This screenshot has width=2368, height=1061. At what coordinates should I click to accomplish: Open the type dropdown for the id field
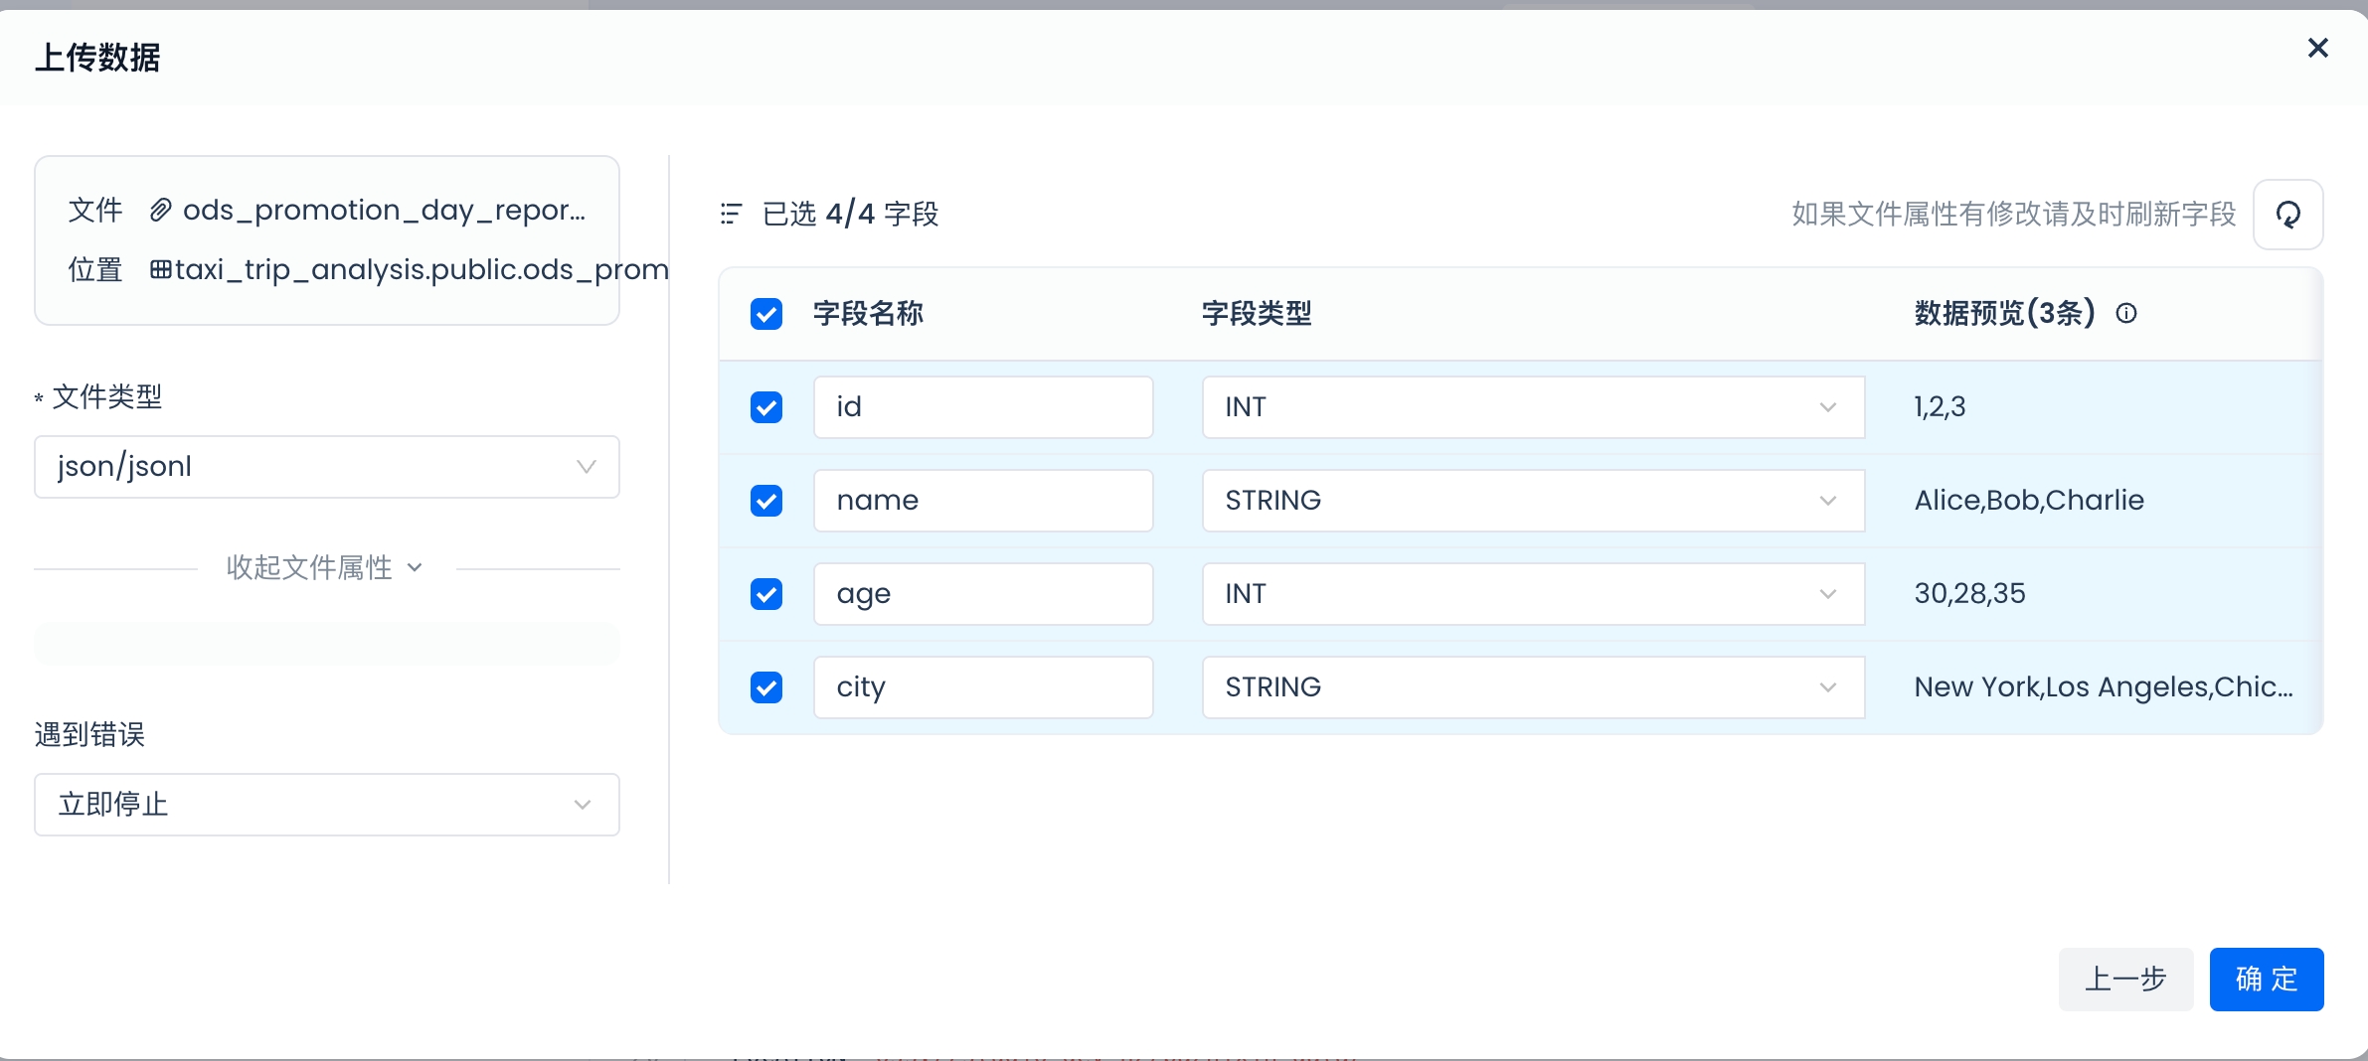(1532, 407)
